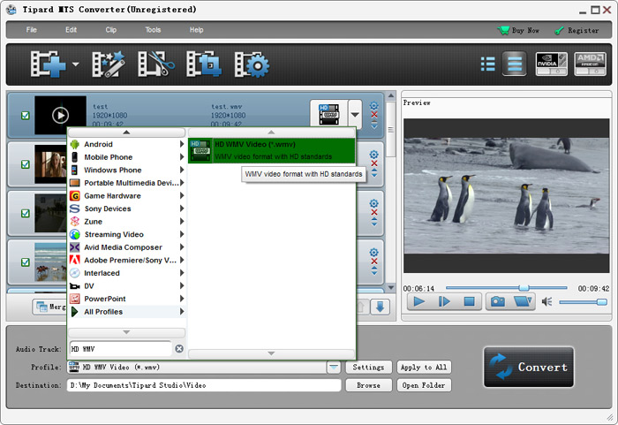Select the PowerPoint category
Viewport: 618px width, 425px height.
click(127, 300)
